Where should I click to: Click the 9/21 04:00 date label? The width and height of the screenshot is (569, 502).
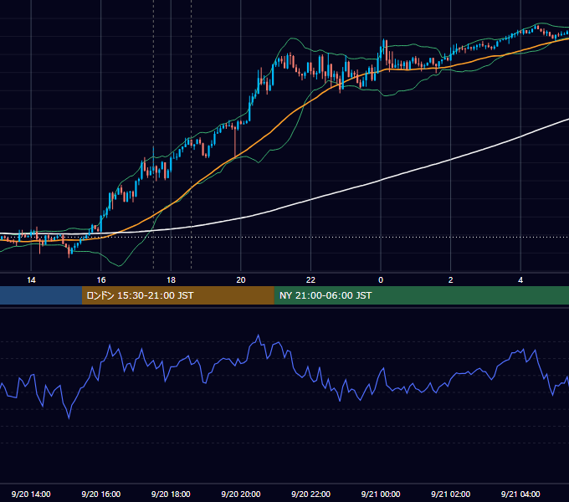coord(520,494)
